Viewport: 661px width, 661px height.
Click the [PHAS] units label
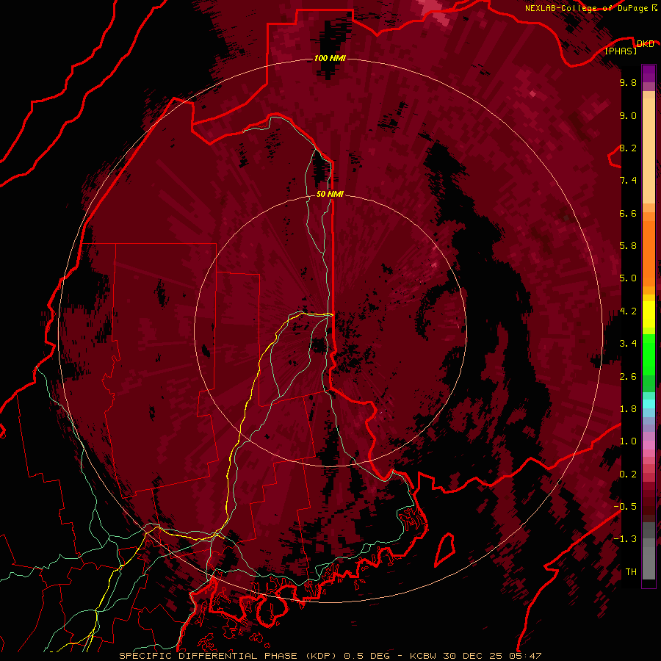pos(621,51)
